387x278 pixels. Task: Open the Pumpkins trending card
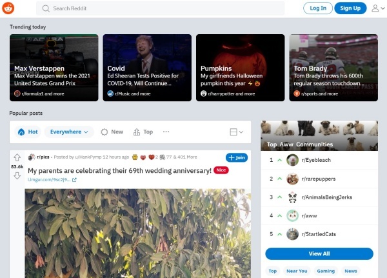pos(240,68)
